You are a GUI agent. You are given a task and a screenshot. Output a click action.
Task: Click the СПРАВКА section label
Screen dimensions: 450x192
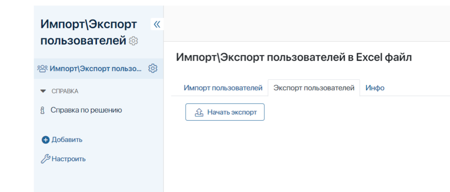(x=65, y=91)
